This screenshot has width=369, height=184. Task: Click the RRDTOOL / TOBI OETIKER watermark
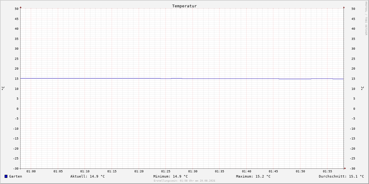366,18
